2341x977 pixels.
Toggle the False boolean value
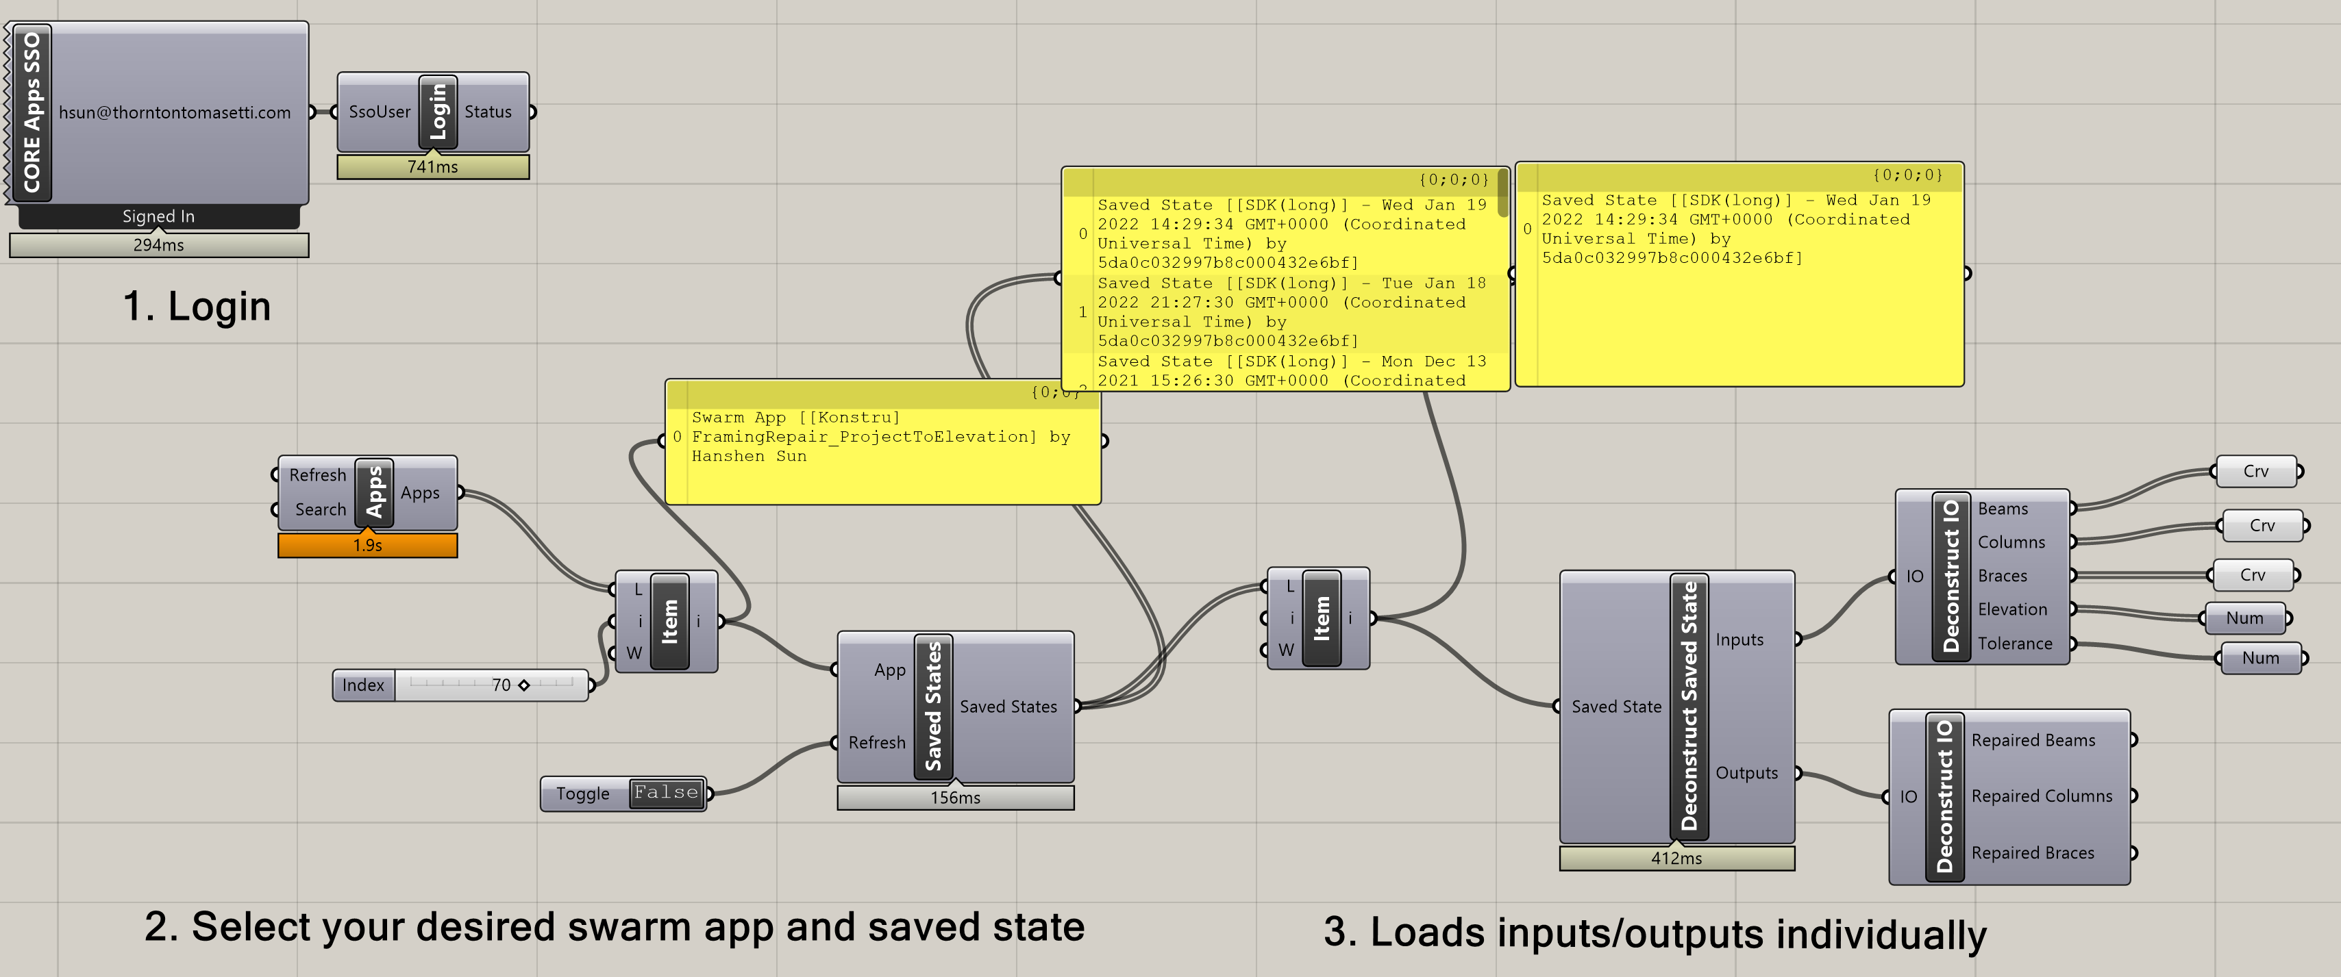pyautogui.click(x=666, y=793)
